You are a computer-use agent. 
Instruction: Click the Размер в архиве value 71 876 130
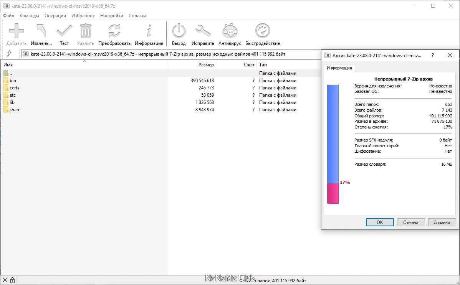[x=442, y=121]
